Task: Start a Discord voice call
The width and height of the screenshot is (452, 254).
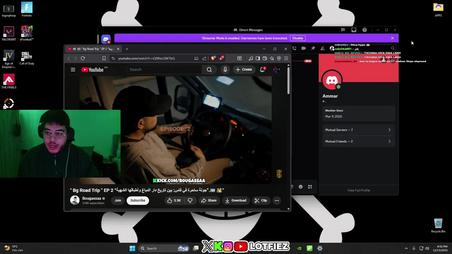Action: (295, 48)
